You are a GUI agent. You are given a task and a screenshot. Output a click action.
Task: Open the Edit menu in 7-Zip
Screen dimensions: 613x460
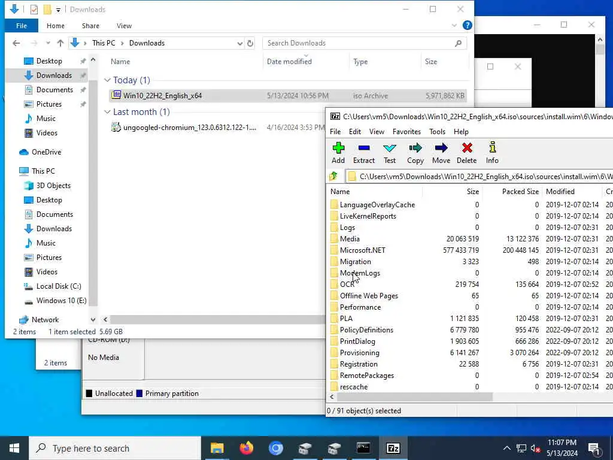(354, 132)
